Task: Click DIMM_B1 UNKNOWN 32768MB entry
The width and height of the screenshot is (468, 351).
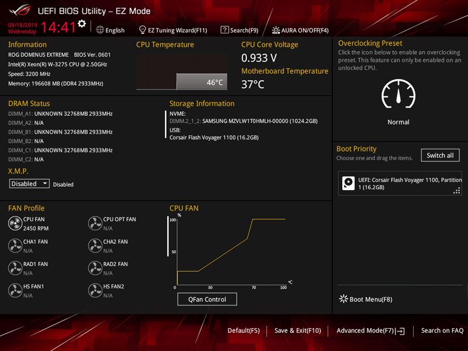Action: coord(60,132)
